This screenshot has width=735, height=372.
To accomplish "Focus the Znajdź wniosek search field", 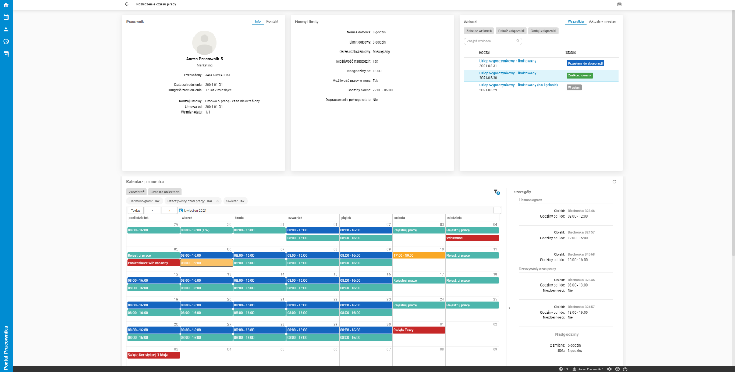I will tap(493, 41).
